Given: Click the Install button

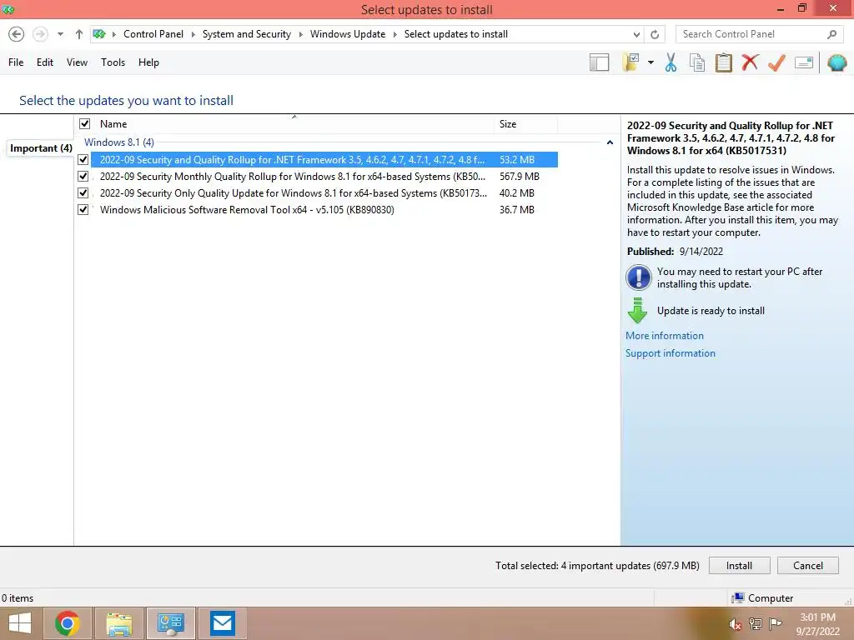Looking at the screenshot, I should (x=739, y=566).
